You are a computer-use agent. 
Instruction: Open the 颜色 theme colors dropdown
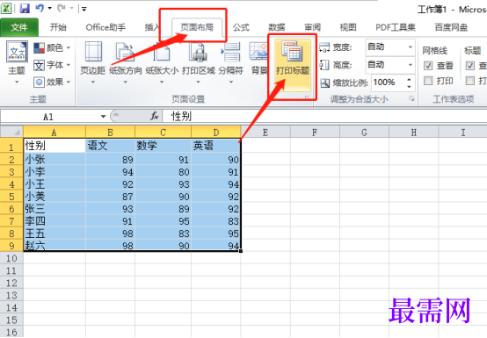pyautogui.click(x=52, y=47)
